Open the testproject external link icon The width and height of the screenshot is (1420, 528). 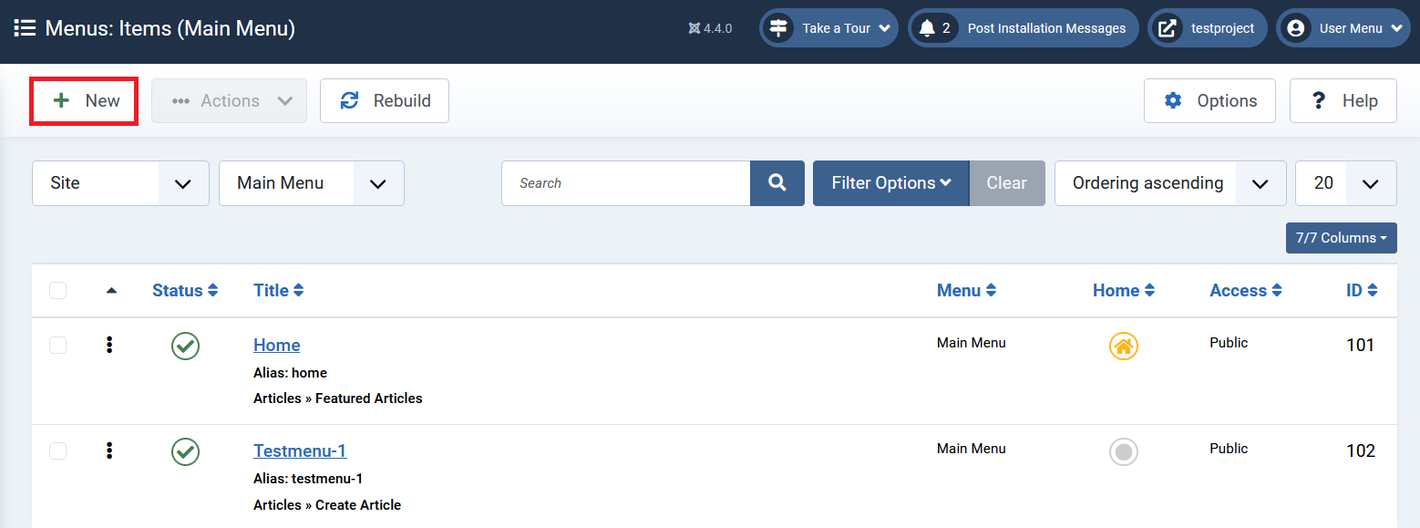[1167, 28]
